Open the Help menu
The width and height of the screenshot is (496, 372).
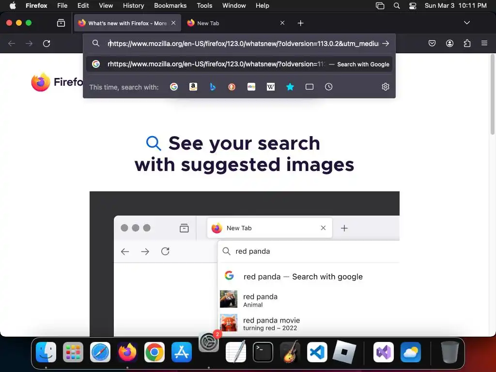pyautogui.click(x=262, y=5)
